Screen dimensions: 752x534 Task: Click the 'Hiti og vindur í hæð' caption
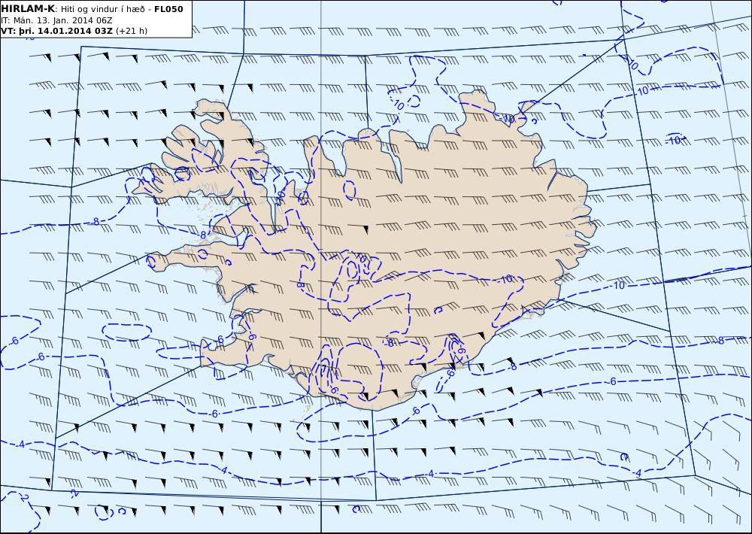104,9
